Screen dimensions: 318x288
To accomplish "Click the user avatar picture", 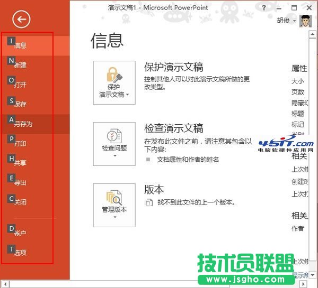I will tap(306, 20).
